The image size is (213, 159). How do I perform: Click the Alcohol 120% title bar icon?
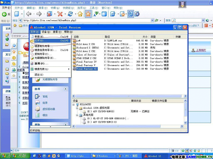point(32,28)
